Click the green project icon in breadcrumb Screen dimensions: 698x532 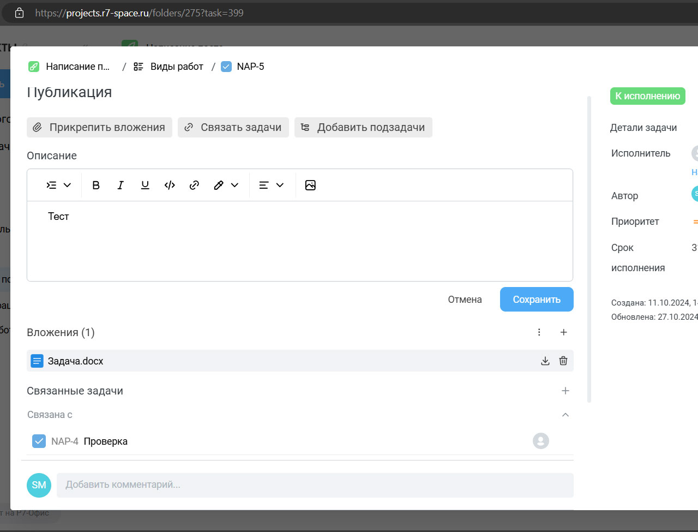34,67
